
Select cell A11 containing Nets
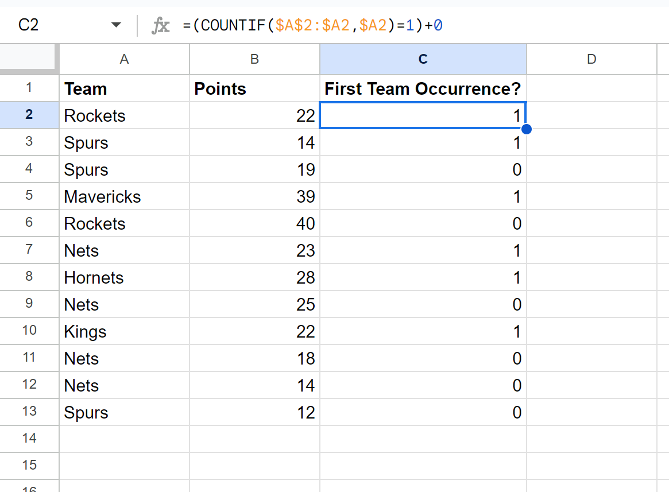coord(124,358)
